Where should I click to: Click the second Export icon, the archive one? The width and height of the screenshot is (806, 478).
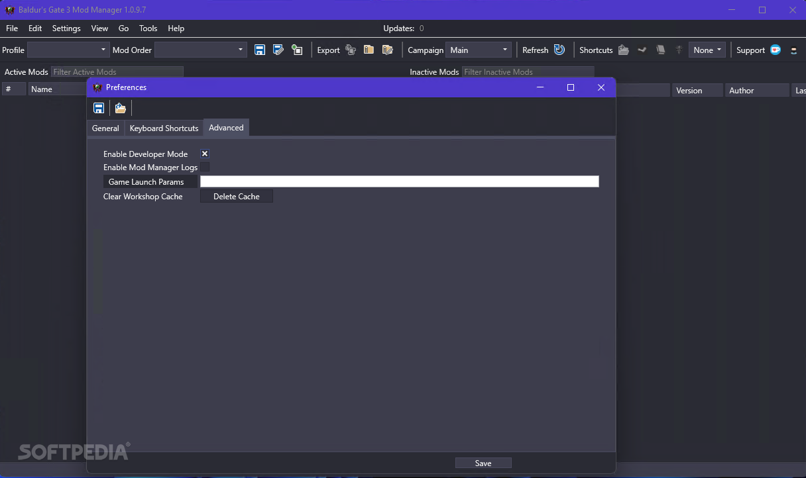369,50
